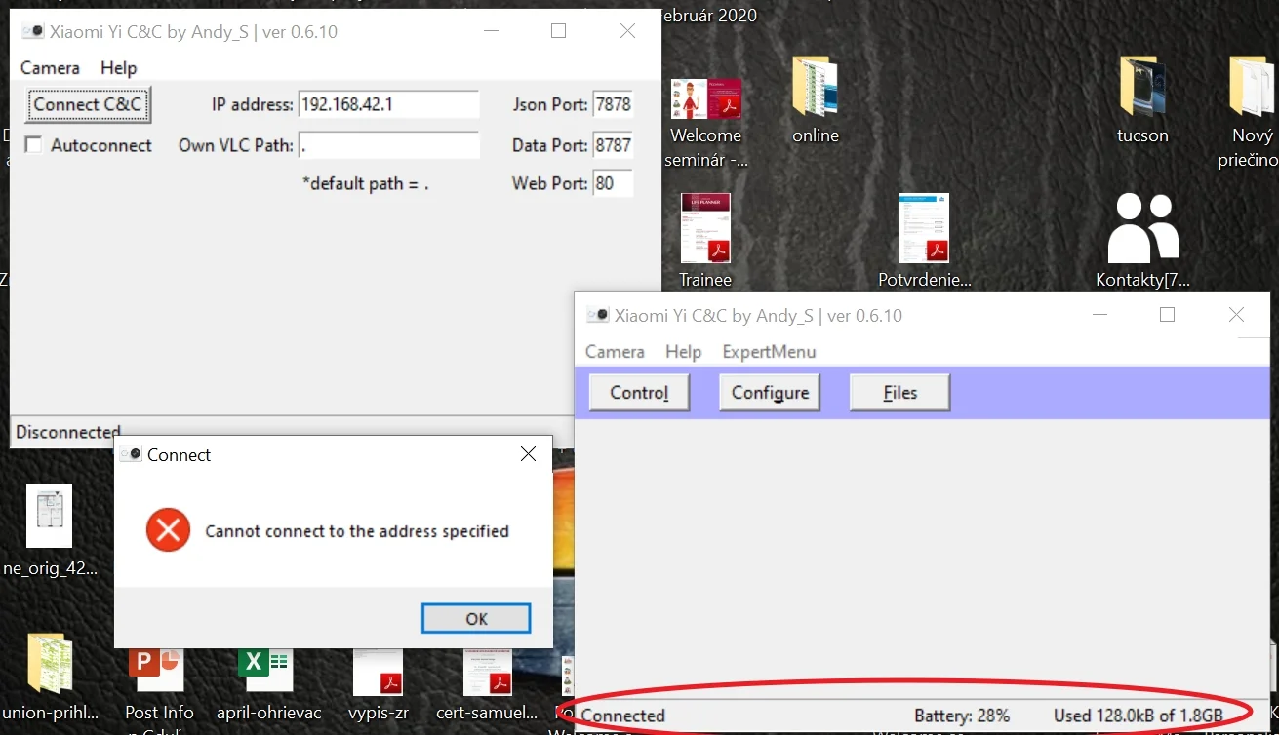Click the red error icon in dialog
This screenshot has width=1279, height=735.
(x=168, y=530)
